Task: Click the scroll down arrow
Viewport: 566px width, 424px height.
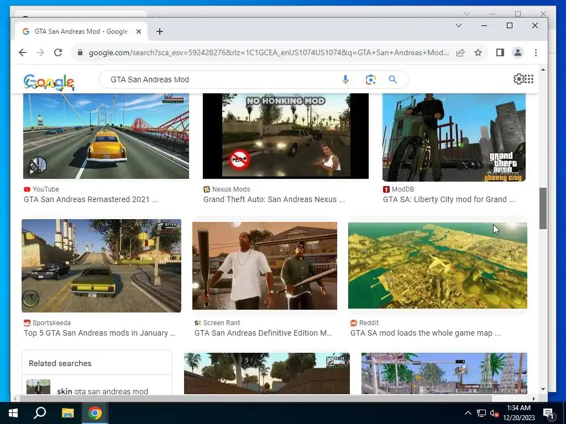Action: (543, 389)
